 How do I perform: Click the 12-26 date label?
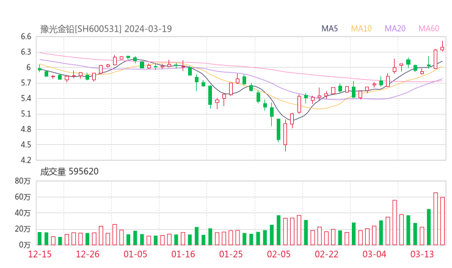tap(87, 254)
